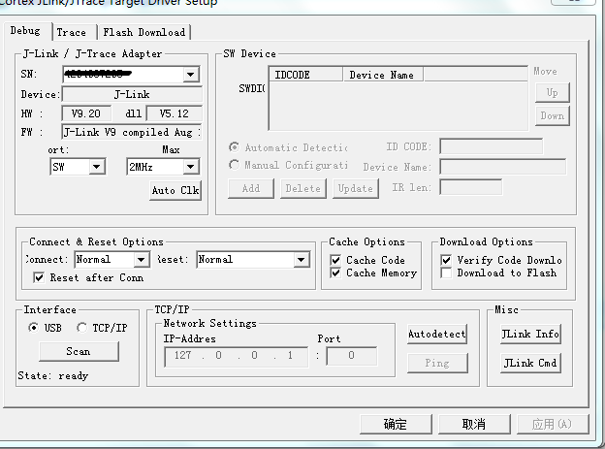Toggle the Cache Memory checkbox
The image size is (605, 449).
335,273
